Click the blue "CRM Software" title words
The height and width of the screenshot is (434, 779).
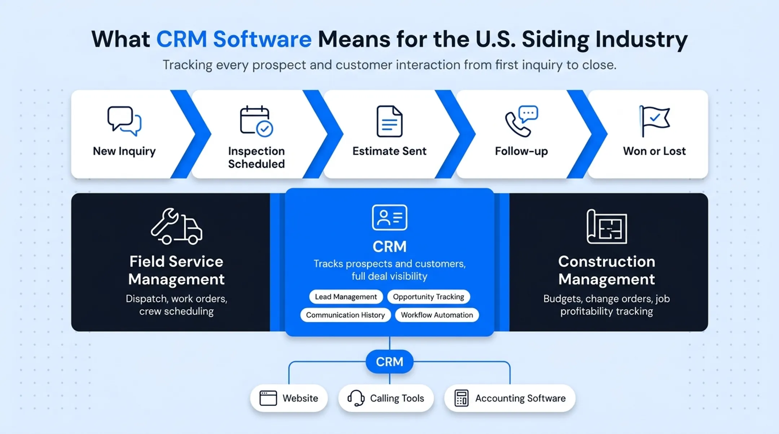[x=234, y=39]
